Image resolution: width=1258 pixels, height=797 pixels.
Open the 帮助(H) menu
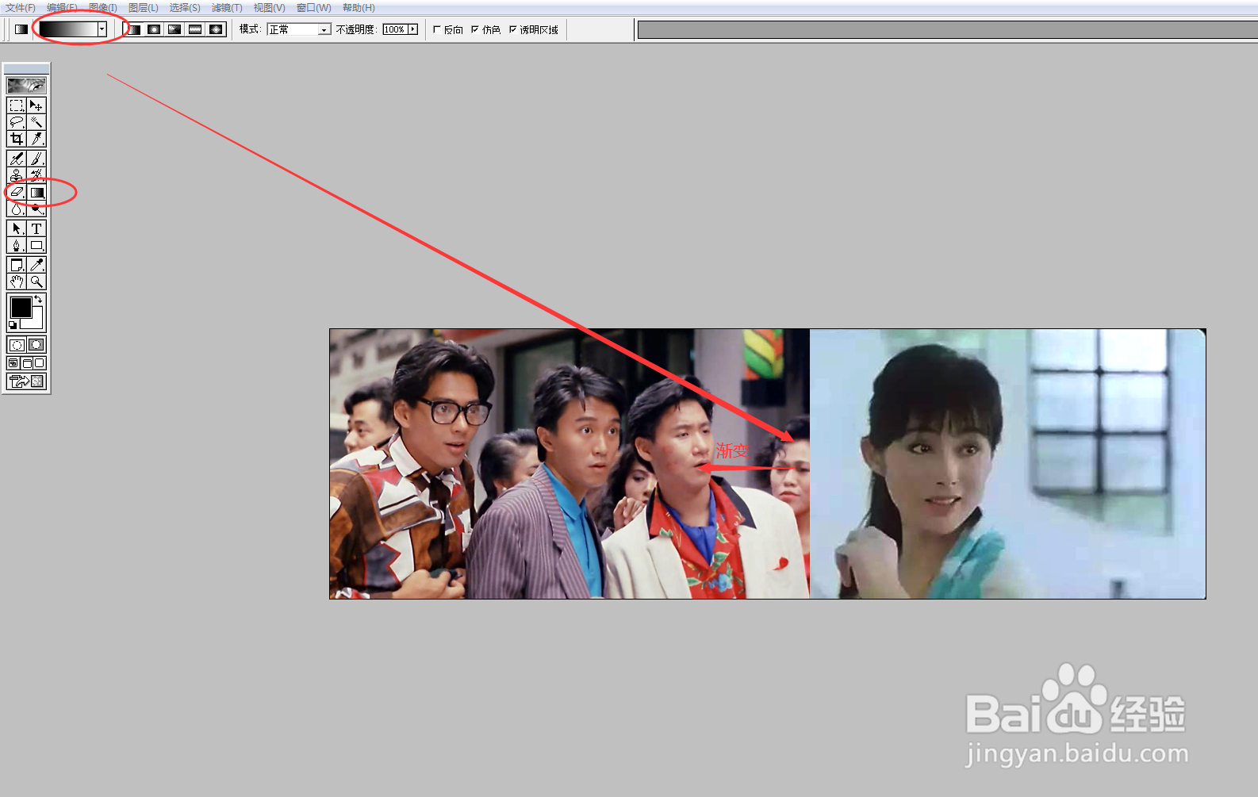359,8
